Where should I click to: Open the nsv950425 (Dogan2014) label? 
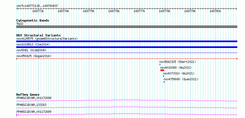(34, 56)
